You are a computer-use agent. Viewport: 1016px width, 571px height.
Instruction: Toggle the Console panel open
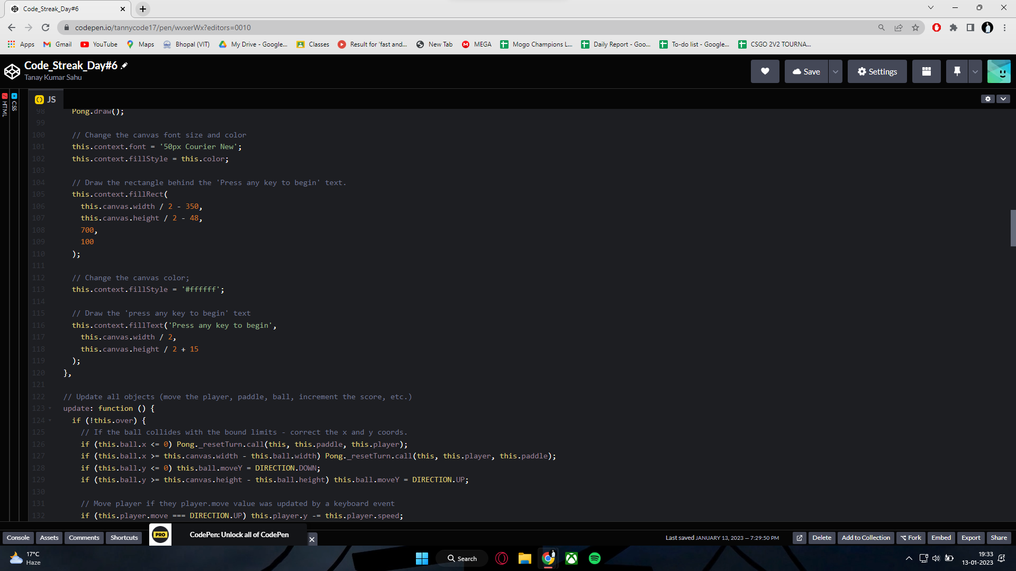(18, 538)
